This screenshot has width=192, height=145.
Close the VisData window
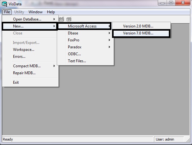183,3
